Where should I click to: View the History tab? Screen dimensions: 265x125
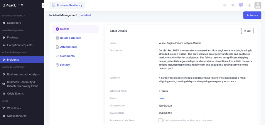65,65
